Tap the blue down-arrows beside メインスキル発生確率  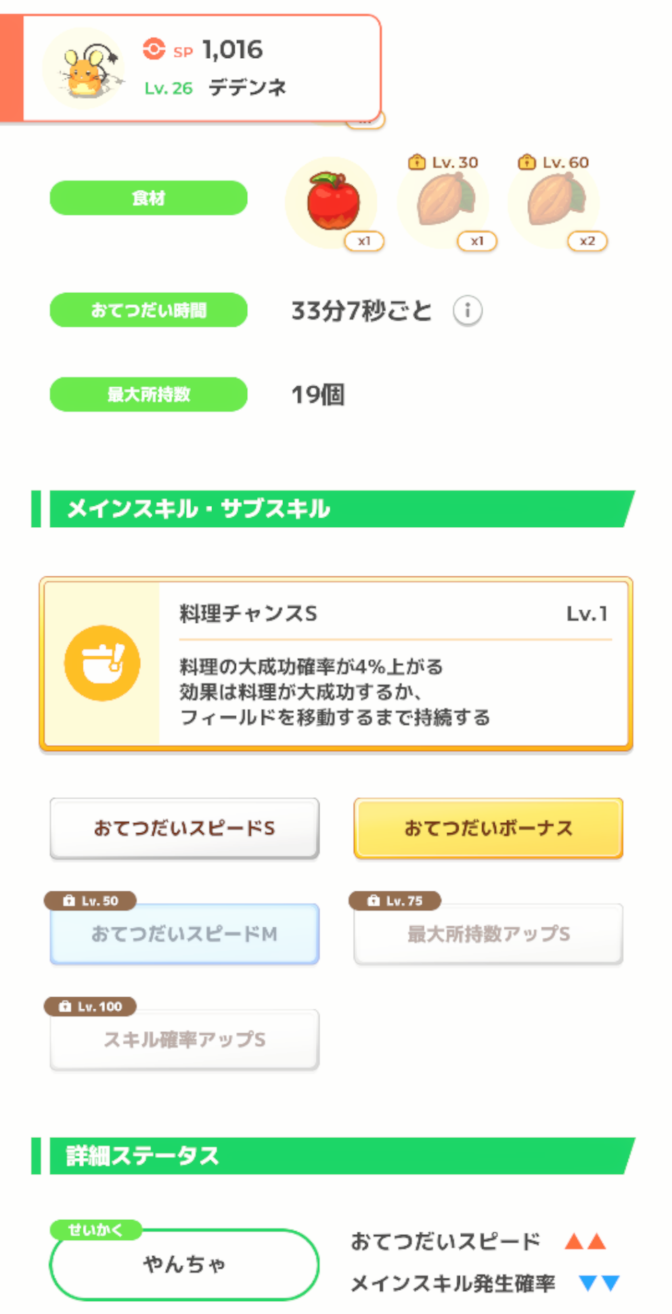(598, 1282)
